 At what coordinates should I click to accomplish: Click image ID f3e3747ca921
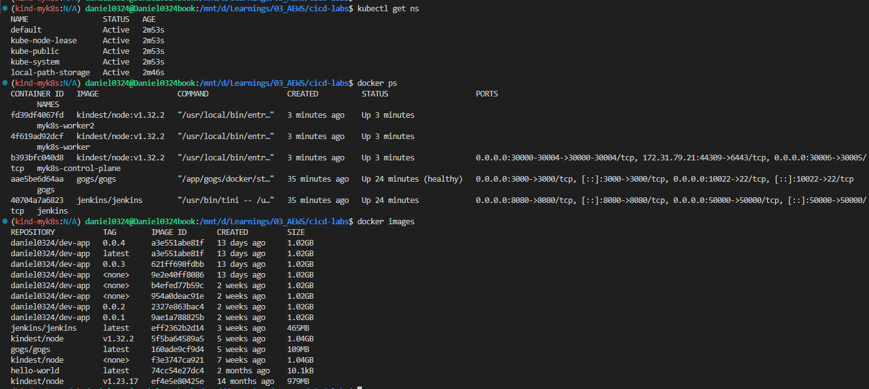(177, 360)
